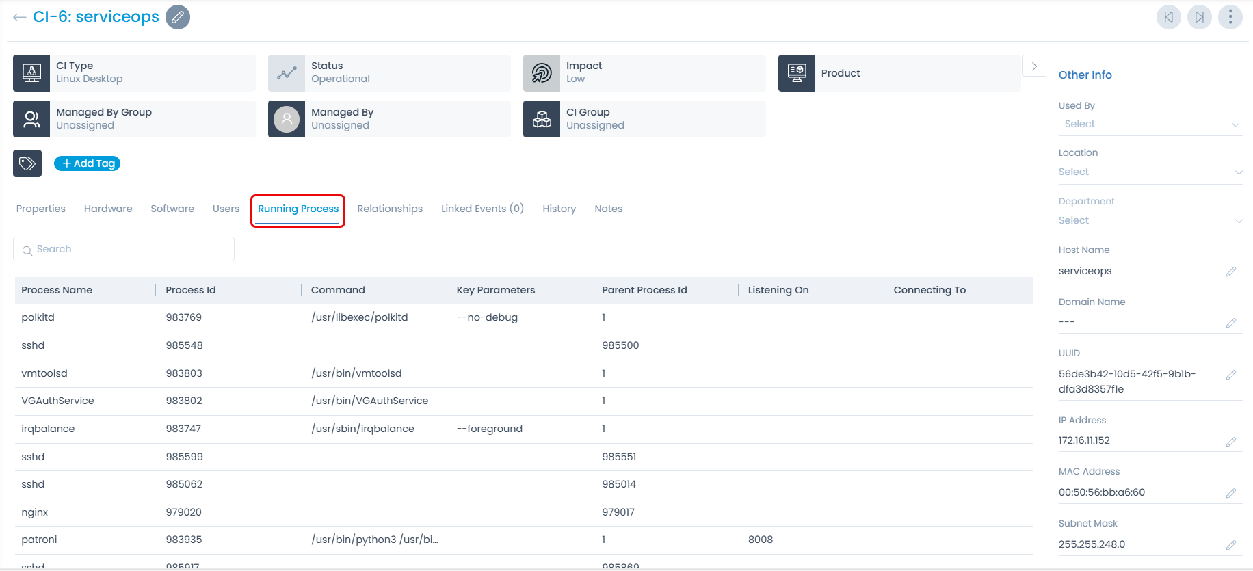Open the Relationships tab
The height and width of the screenshot is (571, 1253).
[390, 209]
